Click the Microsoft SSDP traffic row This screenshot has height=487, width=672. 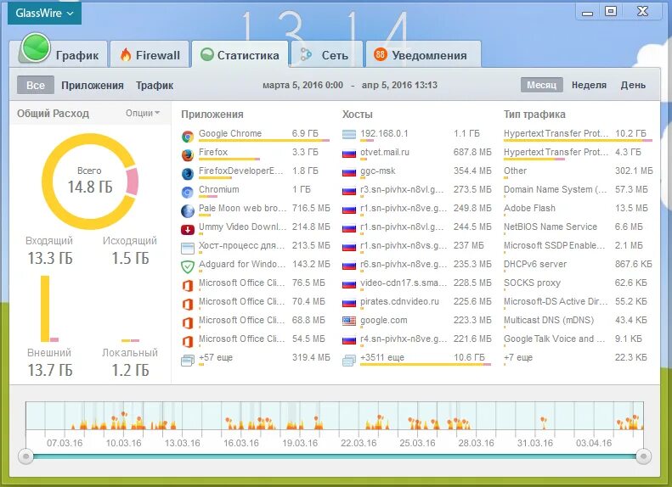(x=579, y=246)
